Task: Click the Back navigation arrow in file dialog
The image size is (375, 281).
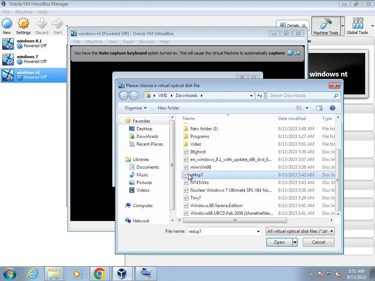Action: pos(123,95)
